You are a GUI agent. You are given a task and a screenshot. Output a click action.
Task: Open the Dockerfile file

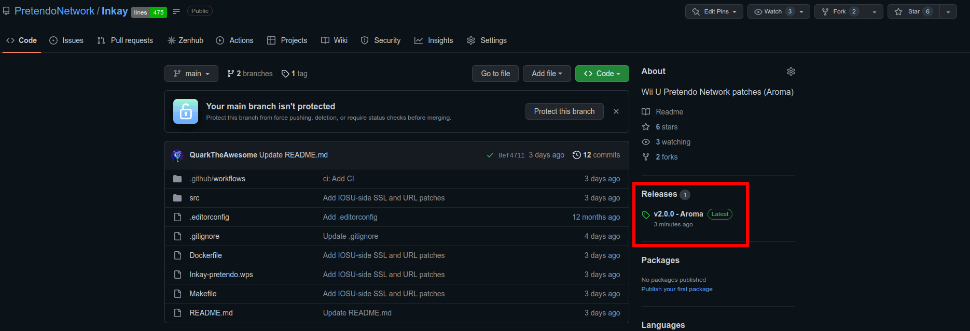point(205,255)
